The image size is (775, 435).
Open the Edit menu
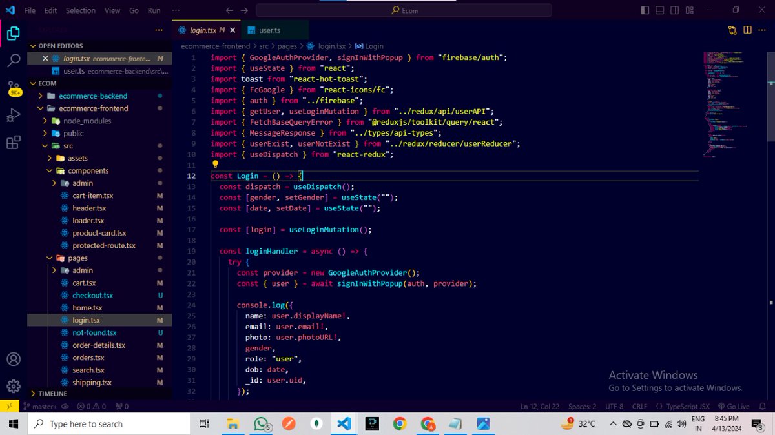pyautogui.click(x=51, y=10)
